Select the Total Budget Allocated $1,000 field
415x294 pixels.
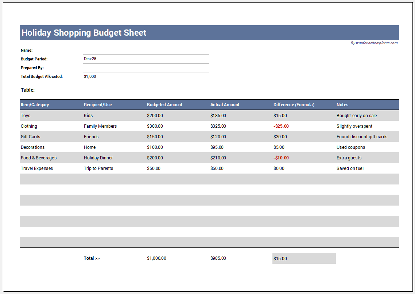146,77
